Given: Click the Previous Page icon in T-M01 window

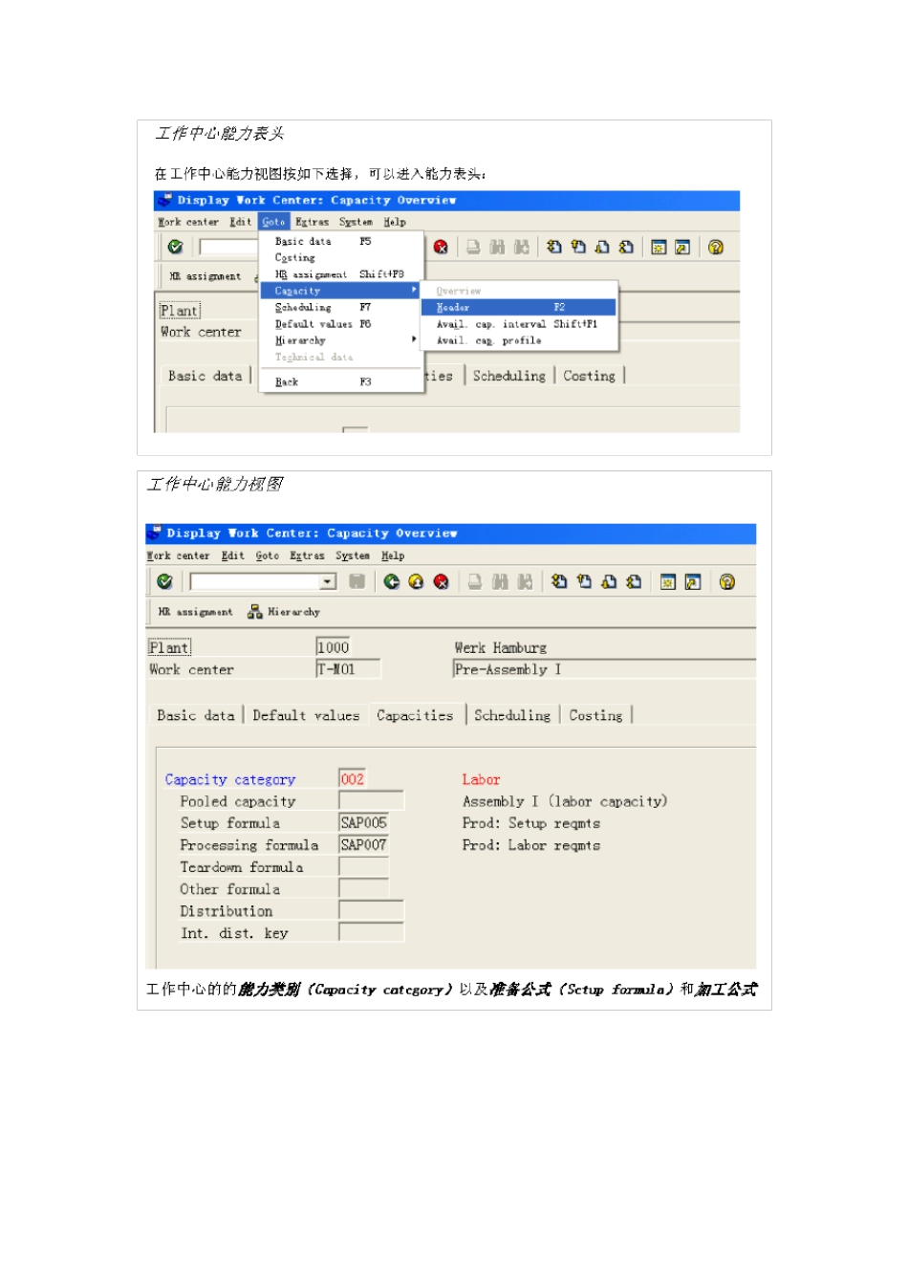Looking at the screenshot, I should [x=584, y=581].
